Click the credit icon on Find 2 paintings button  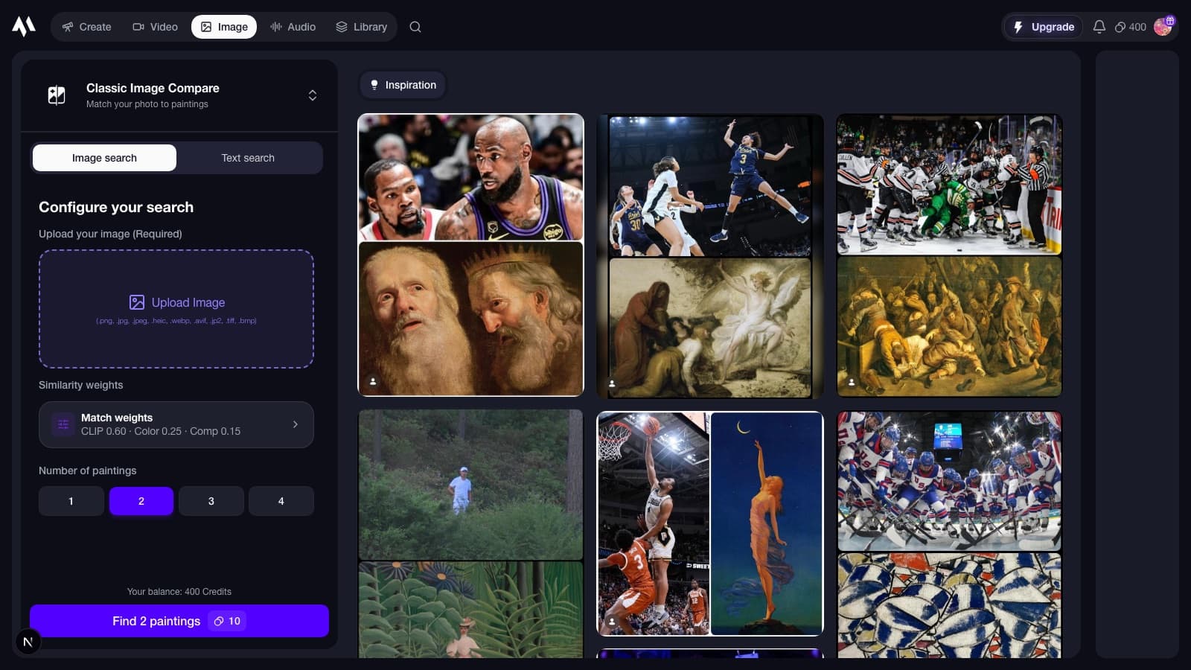[219, 621]
